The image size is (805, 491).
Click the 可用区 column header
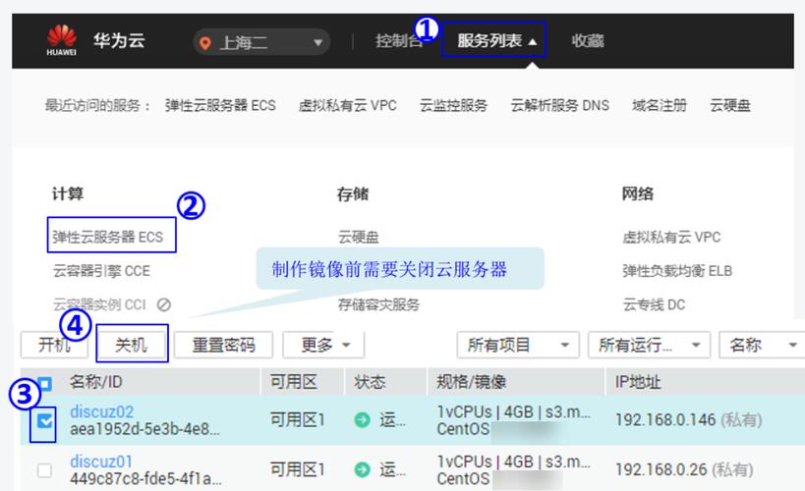[x=294, y=382]
